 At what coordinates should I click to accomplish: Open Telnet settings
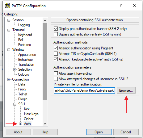tap(23, 94)
